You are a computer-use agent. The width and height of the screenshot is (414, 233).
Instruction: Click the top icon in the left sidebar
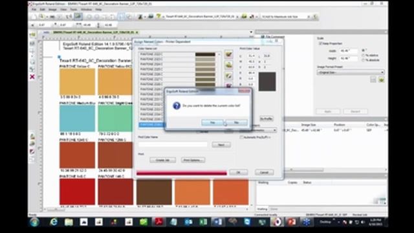(32, 35)
